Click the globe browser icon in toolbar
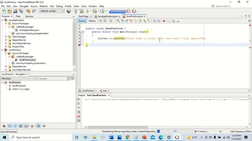Screen dimensions: 252x141 (x=69, y=11)
